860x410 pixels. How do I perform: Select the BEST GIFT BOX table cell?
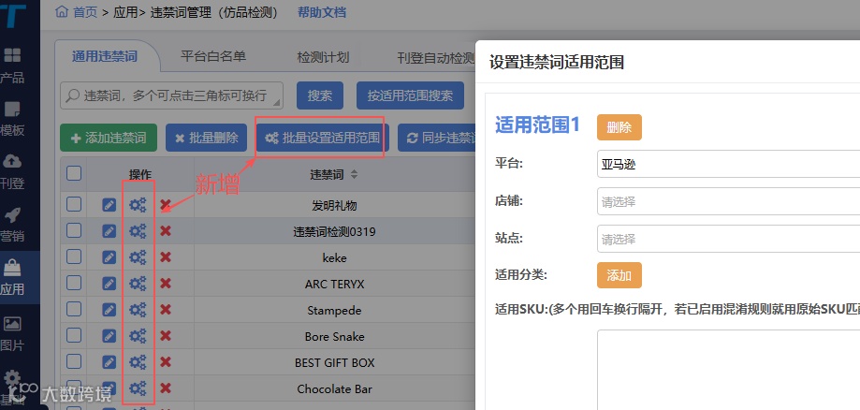335,362
